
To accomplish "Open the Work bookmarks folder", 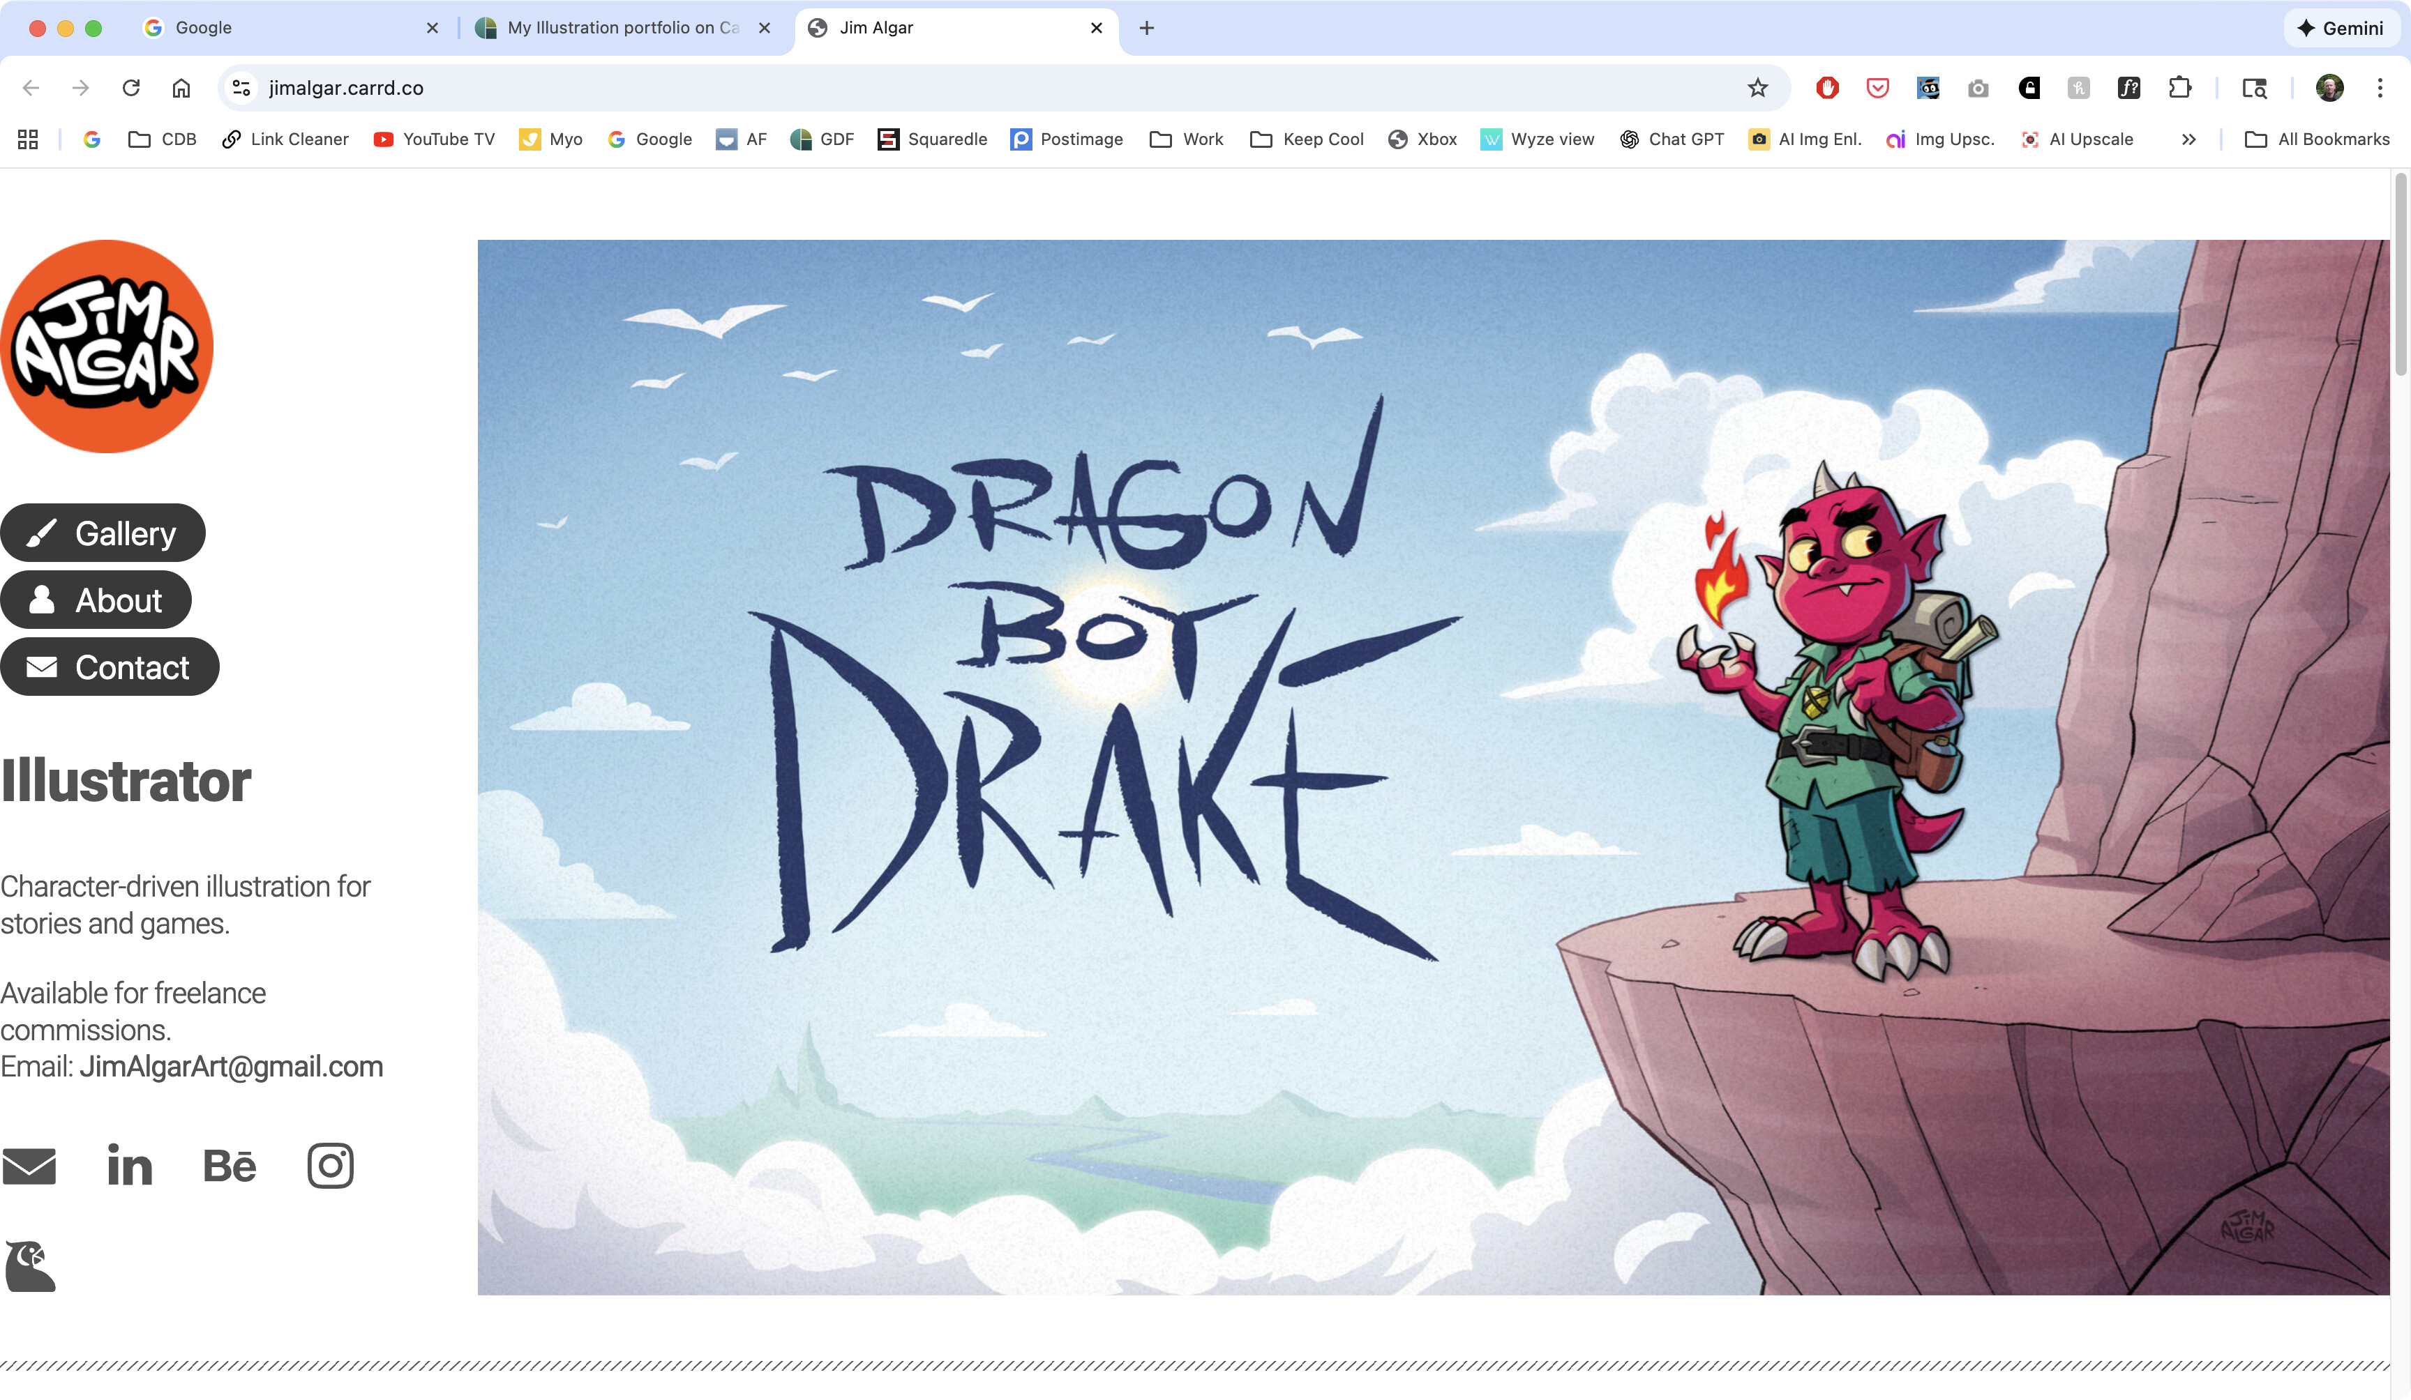I will tap(1187, 139).
